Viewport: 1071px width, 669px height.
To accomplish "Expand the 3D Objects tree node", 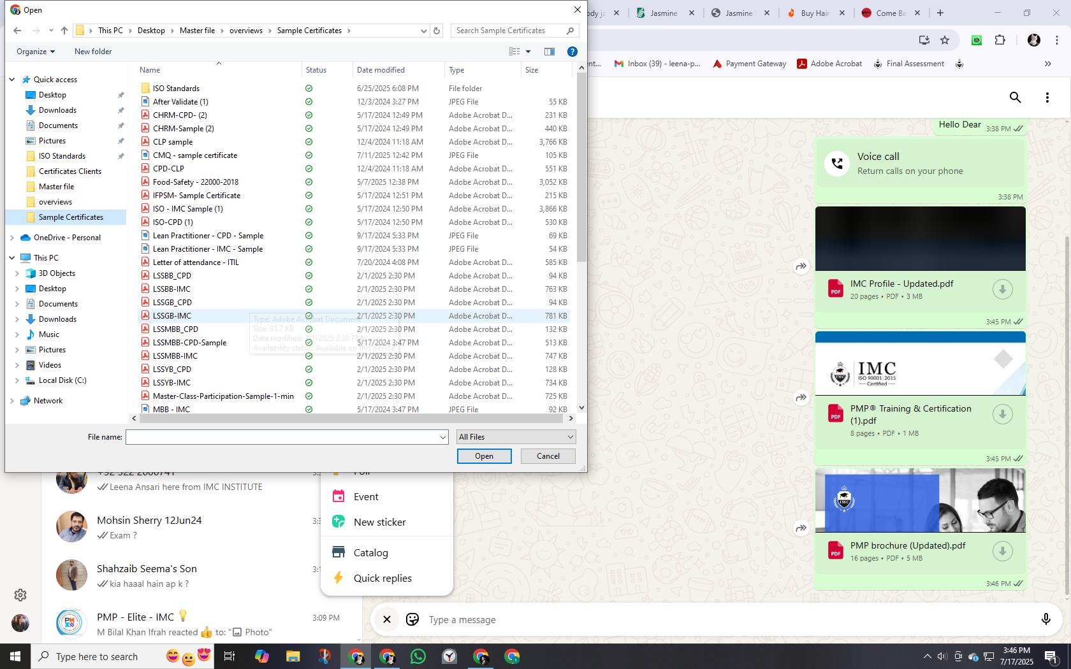I will 17,273.
